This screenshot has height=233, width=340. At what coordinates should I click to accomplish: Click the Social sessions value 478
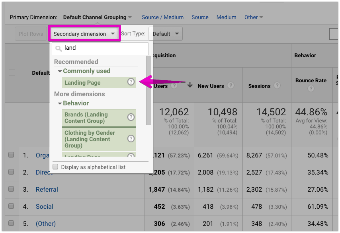click(x=256, y=206)
